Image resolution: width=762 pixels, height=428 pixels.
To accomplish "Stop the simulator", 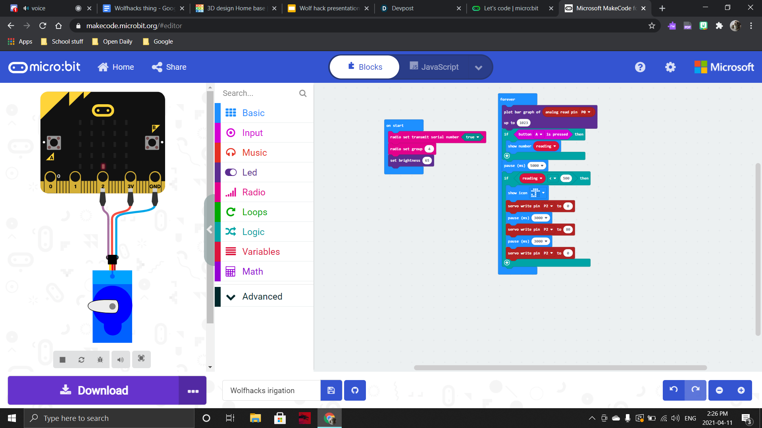I will [x=62, y=359].
